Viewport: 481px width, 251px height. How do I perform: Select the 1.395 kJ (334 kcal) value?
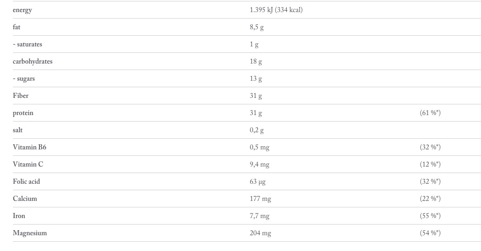(276, 10)
